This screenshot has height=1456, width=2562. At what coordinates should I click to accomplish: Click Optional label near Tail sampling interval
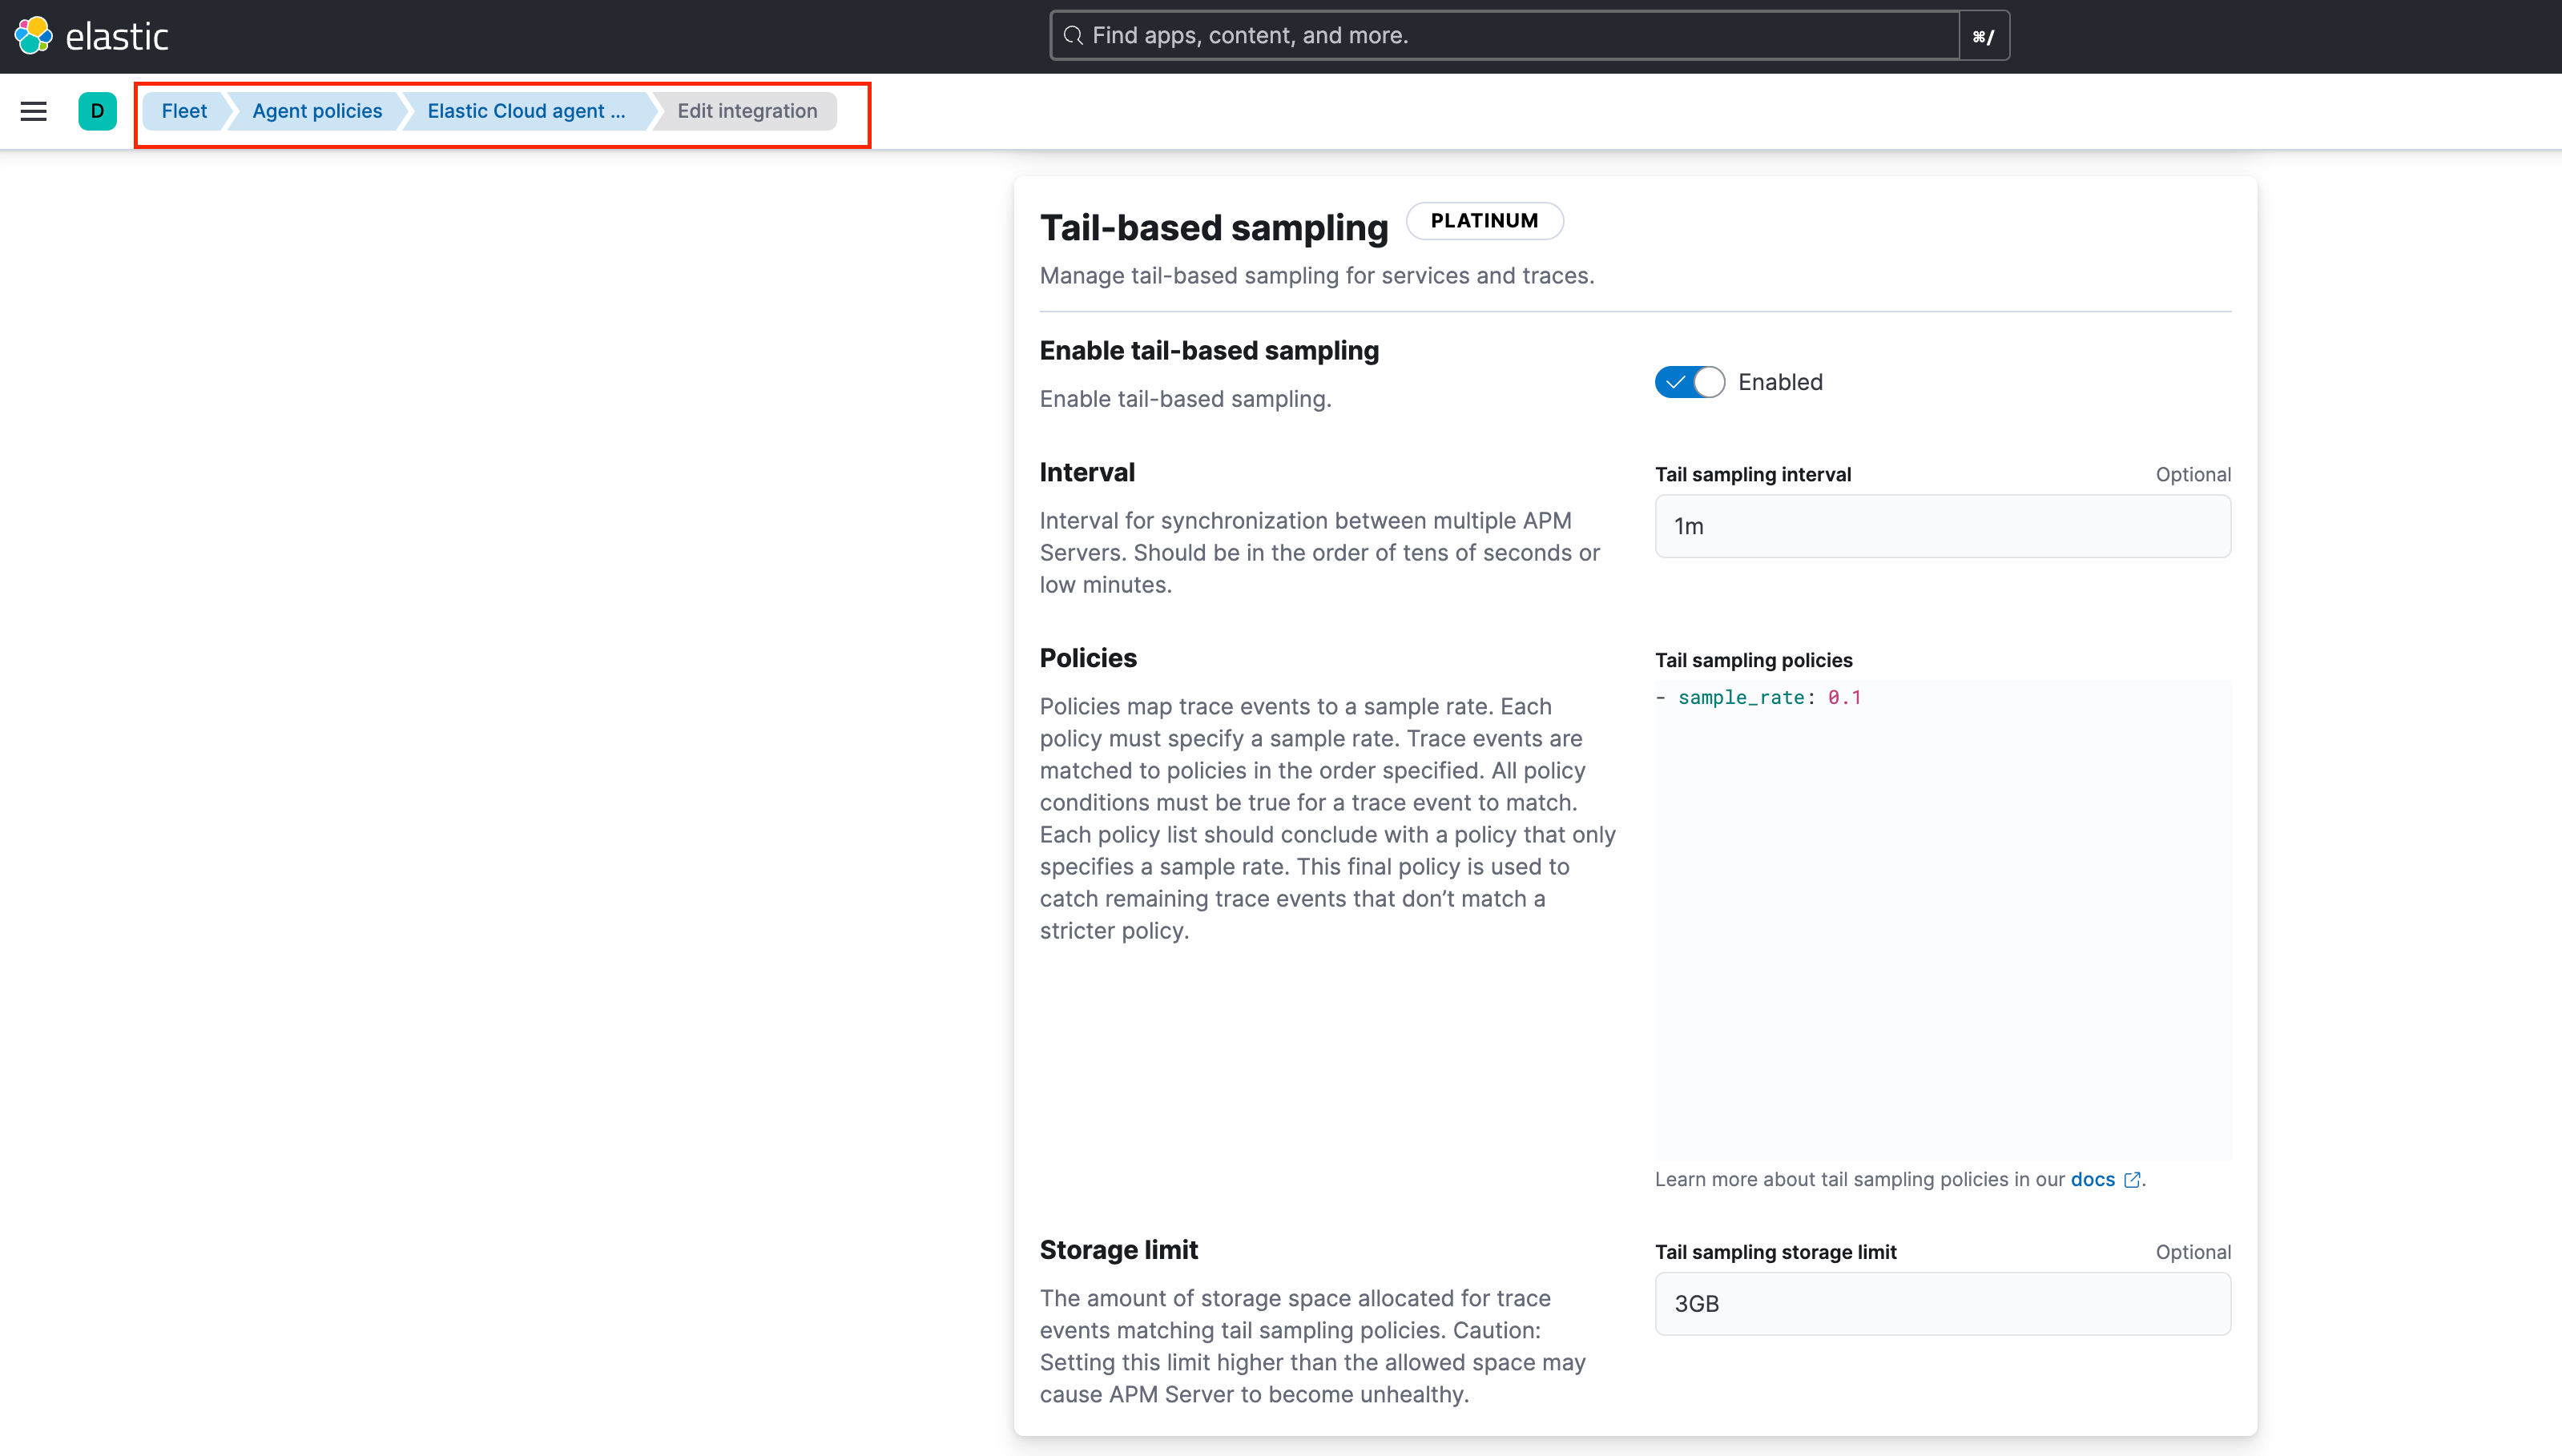point(2192,474)
